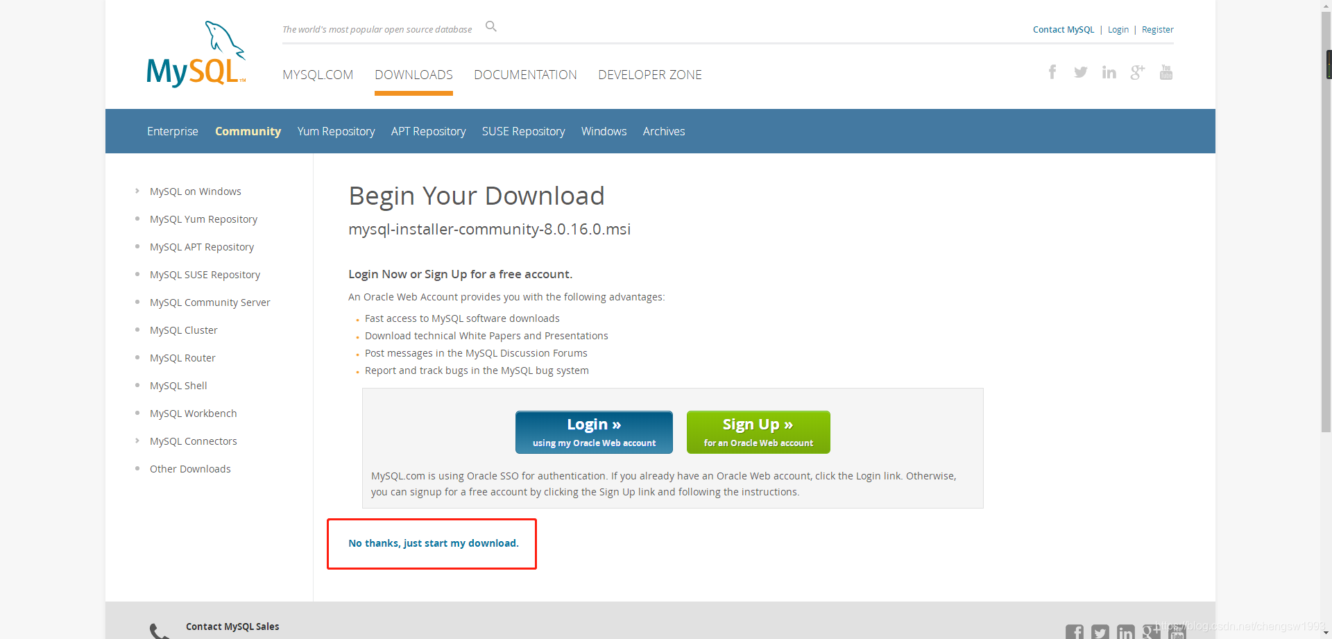
Task: Open MySQL Shell sidebar link
Action: point(178,386)
